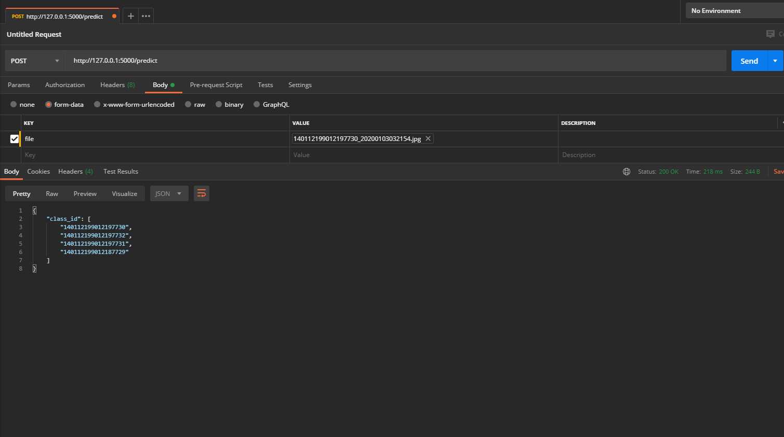Switch response view to Pretty

point(22,193)
